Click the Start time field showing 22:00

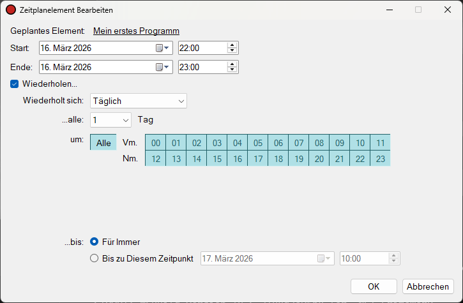pos(203,48)
